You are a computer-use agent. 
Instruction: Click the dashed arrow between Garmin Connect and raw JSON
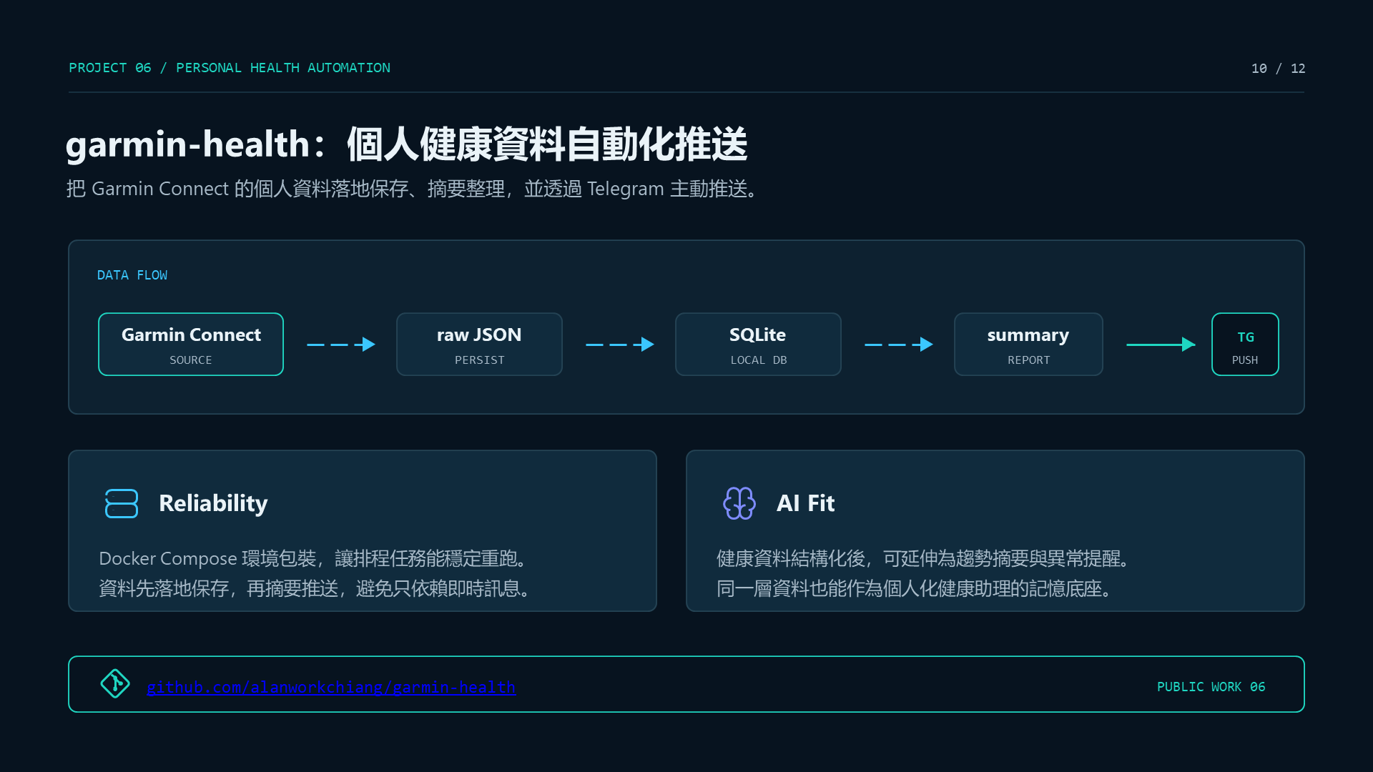coord(341,345)
